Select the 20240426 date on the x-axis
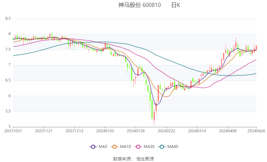This screenshot has width=267, height=162. [x=256, y=131]
